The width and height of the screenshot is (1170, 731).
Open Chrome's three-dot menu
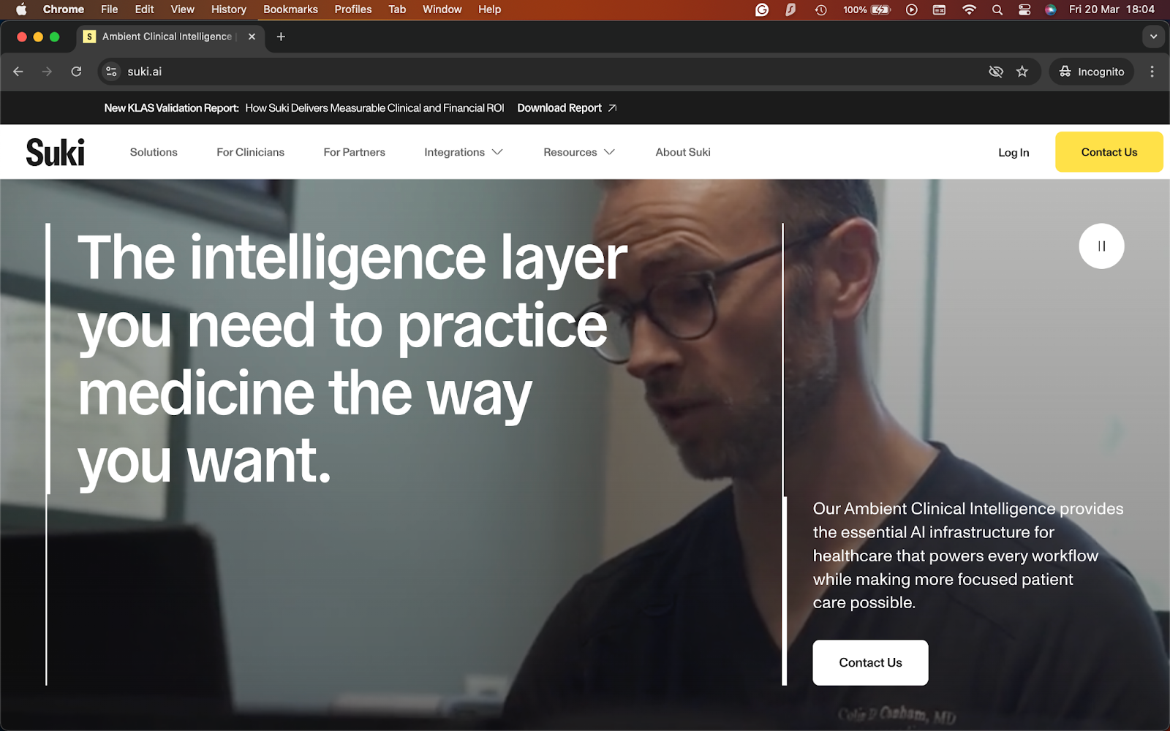(x=1152, y=72)
